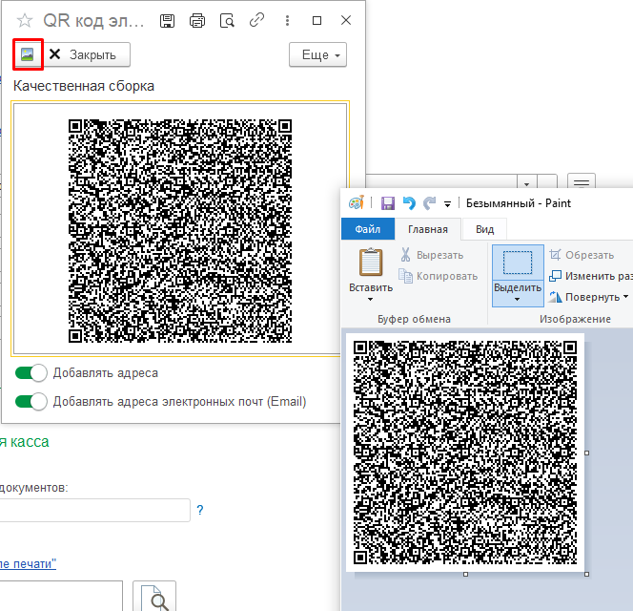This screenshot has width=633, height=611.
Task: Open the three-dot menu in QR window
Action: pos(287,21)
